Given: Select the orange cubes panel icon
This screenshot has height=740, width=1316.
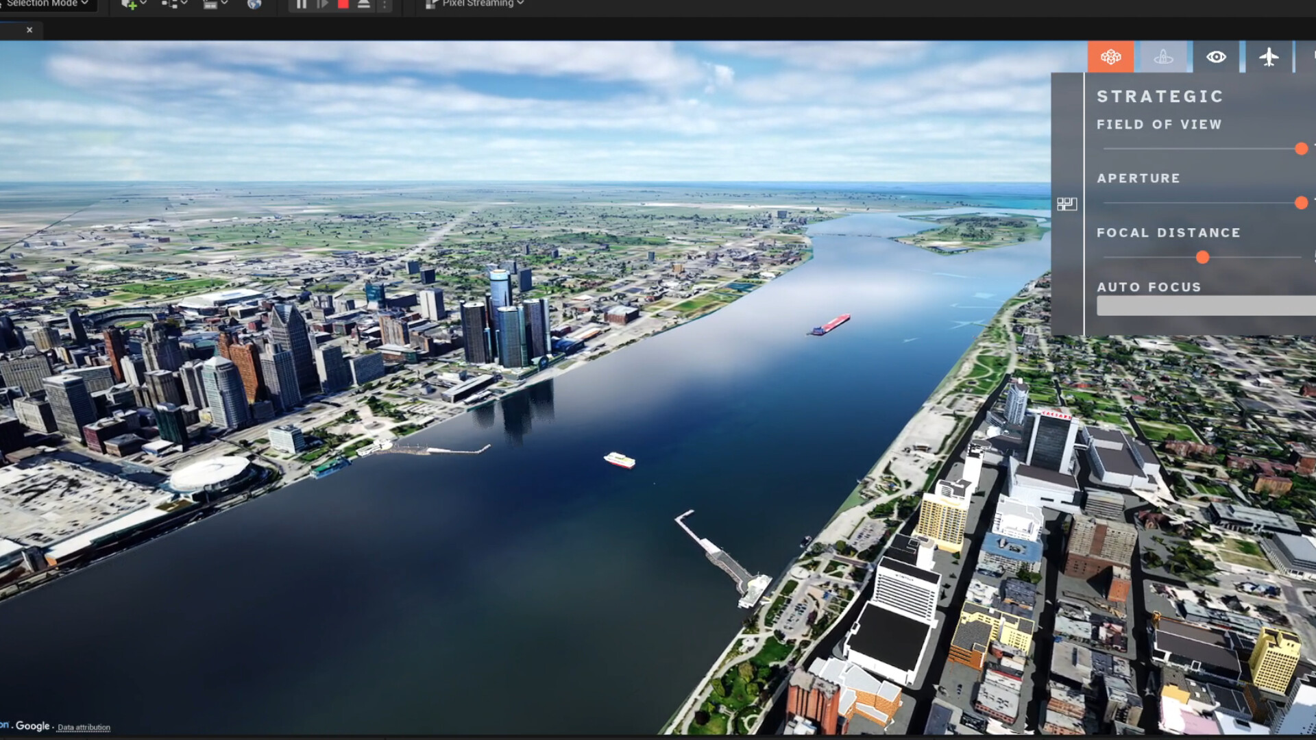Looking at the screenshot, I should 1111,57.
